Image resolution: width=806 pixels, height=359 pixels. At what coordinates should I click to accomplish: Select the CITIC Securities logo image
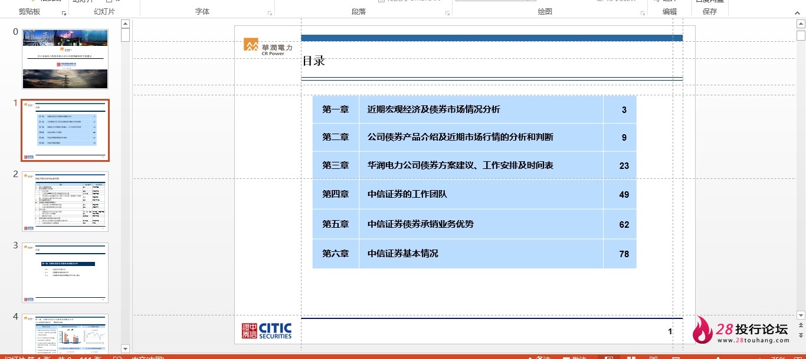point(267,331)
